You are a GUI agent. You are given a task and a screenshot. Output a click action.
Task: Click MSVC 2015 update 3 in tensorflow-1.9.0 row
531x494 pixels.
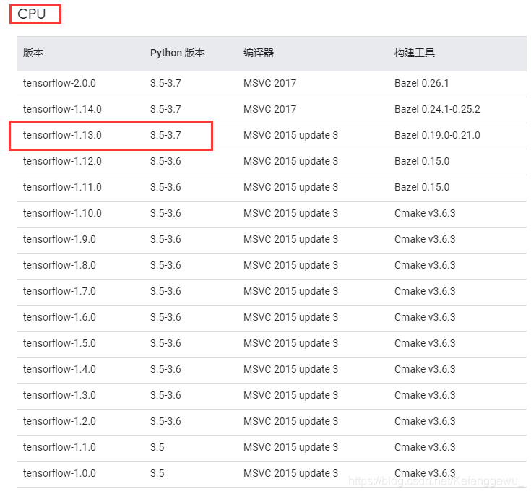tap(291, 239)
